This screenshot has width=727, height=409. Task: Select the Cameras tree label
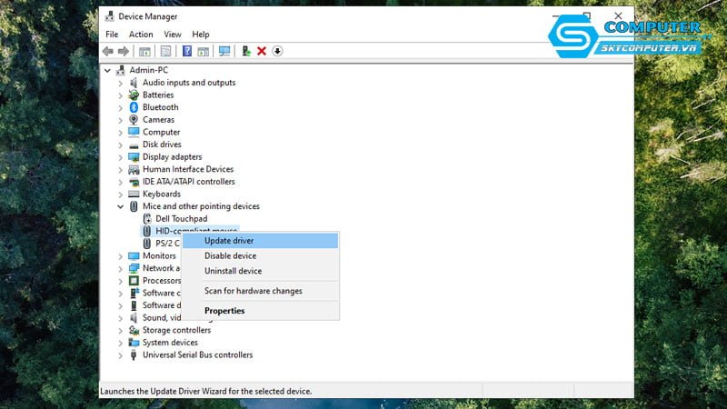[158, 120]
